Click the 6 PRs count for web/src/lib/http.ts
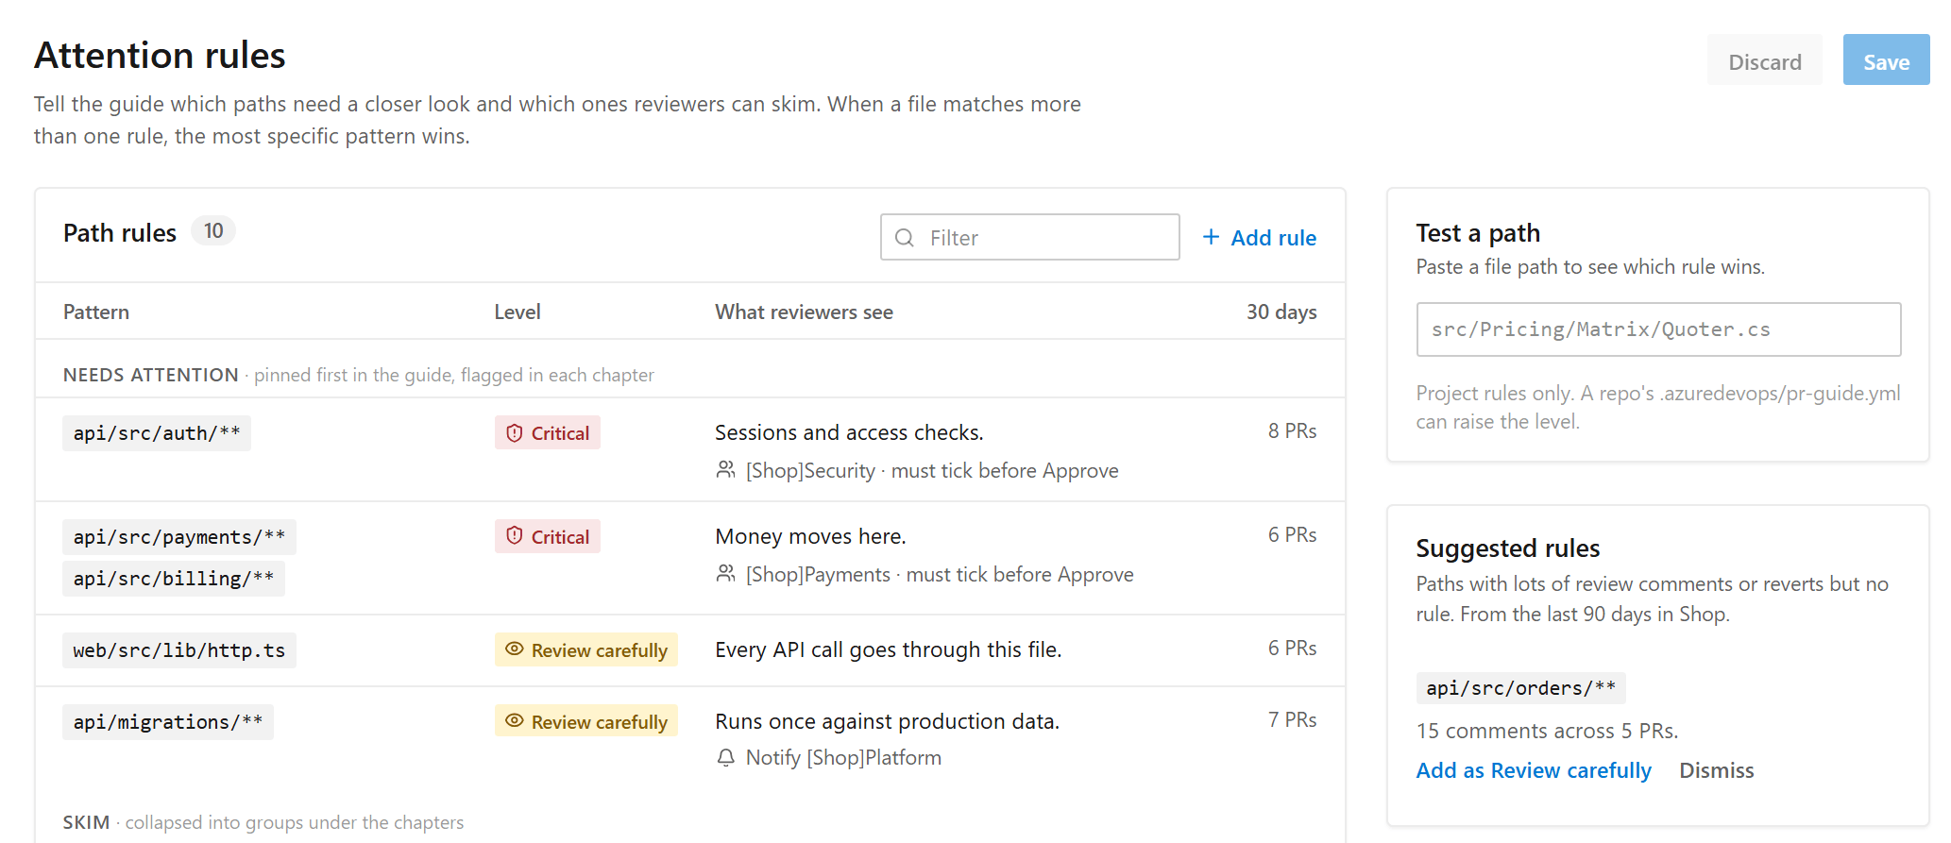Viewport: 1951px width, 843px height. tap(1292, 649)
